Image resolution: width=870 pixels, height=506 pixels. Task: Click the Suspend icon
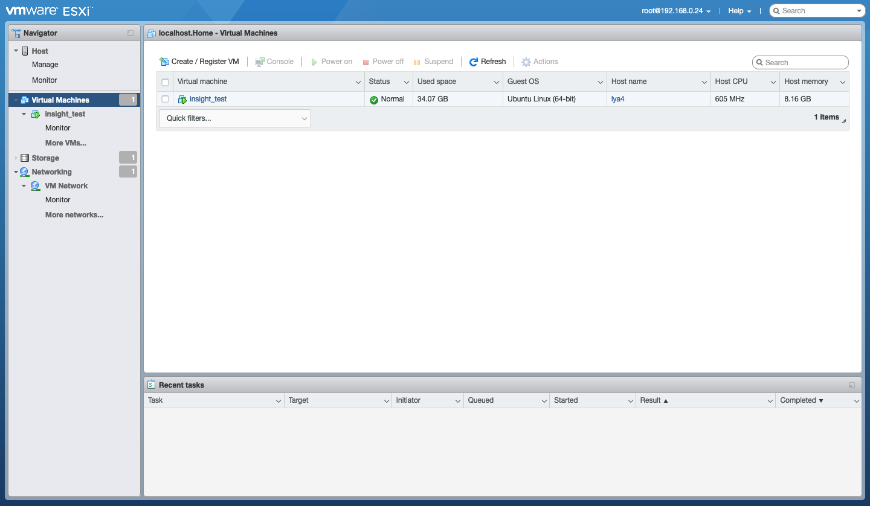tap(417, 61)
